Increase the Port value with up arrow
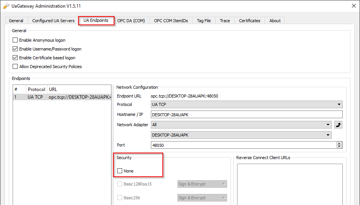The image size is (360, 205). pos(339,143)
